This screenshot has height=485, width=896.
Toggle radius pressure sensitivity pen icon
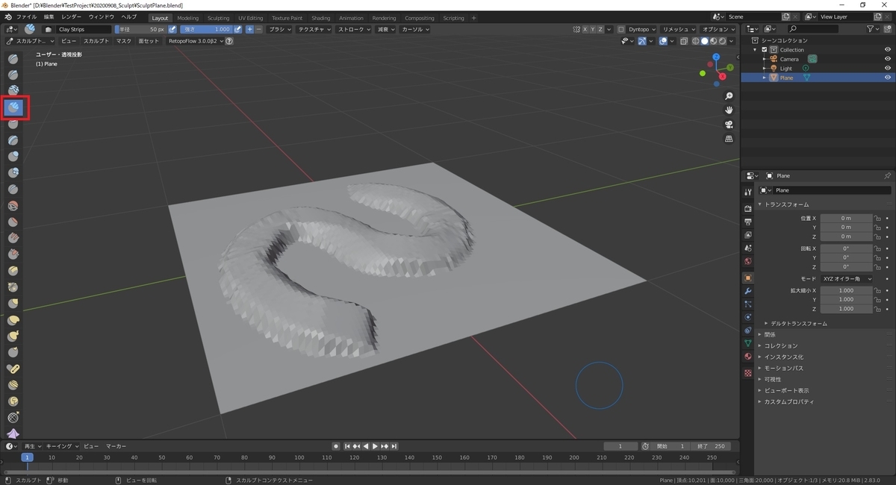(172, 29)
